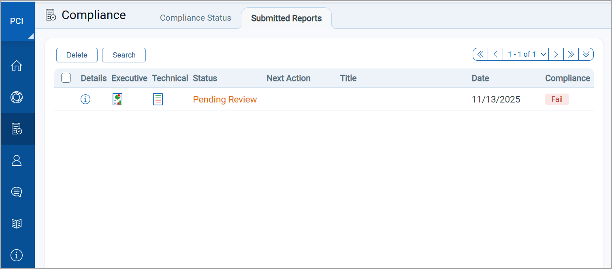This screenshot has width=612, height=269.
Task: Expand the show-all double-chevron pagination control
Action: point(586,53)
